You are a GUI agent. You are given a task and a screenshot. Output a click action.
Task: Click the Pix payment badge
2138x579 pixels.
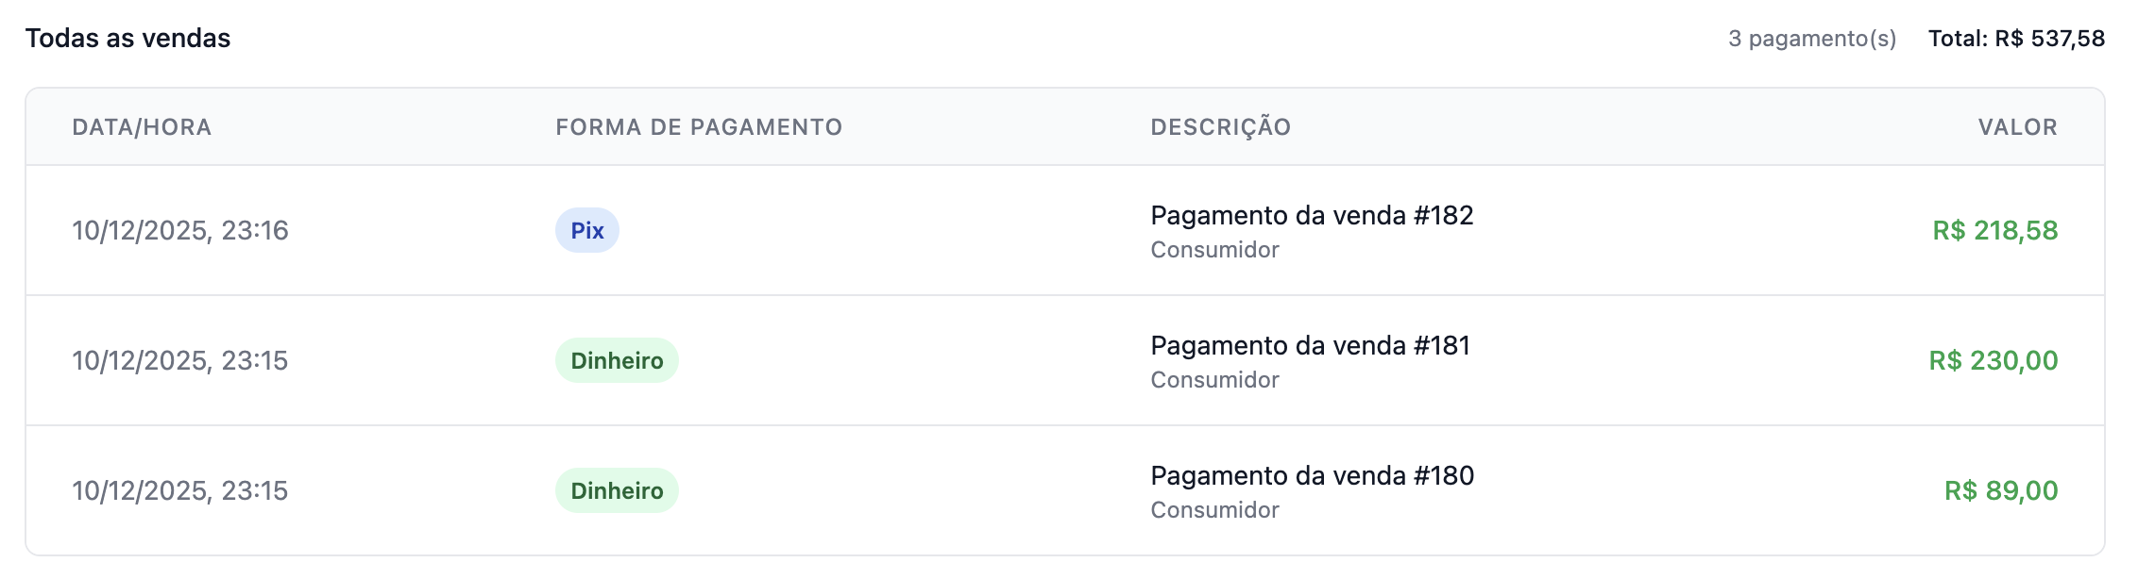click(x=586, y=230)
